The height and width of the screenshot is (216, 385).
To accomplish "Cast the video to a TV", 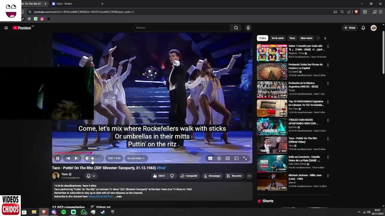I will [x=236, y=158].
